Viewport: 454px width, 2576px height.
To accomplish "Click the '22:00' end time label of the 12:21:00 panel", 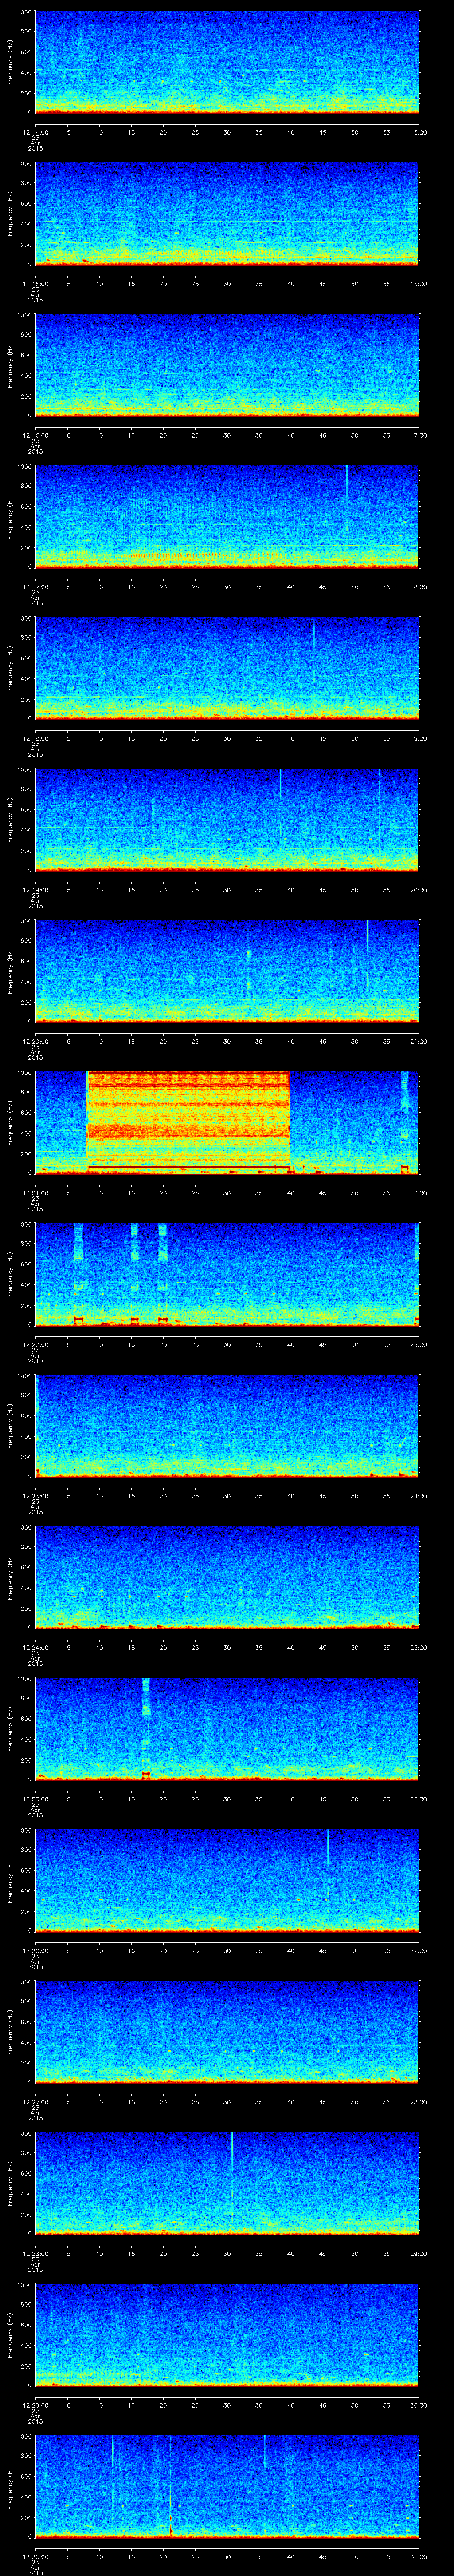I will (x=418, y=1192).
